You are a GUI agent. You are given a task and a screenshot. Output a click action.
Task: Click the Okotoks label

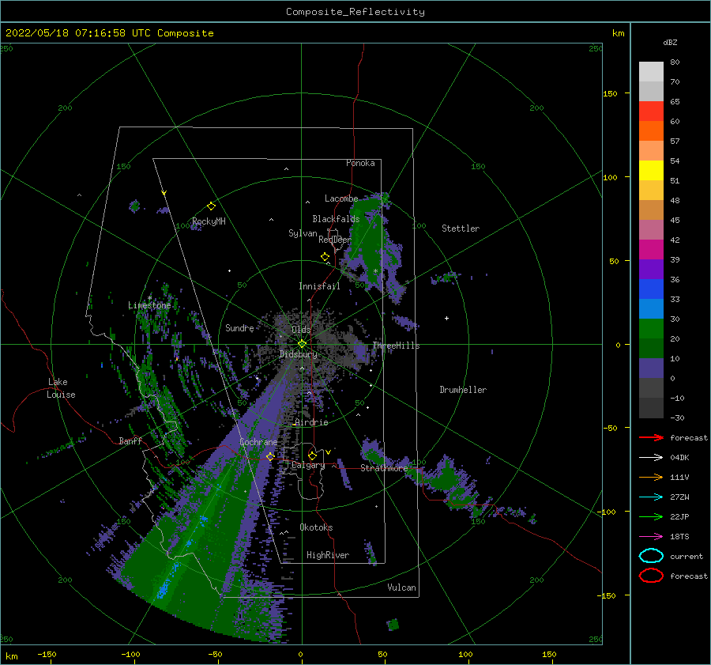[316, 527]
